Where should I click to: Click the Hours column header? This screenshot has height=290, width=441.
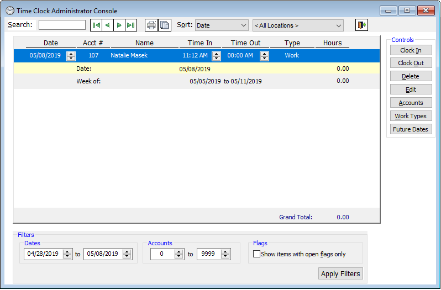[x=332, y=43]
